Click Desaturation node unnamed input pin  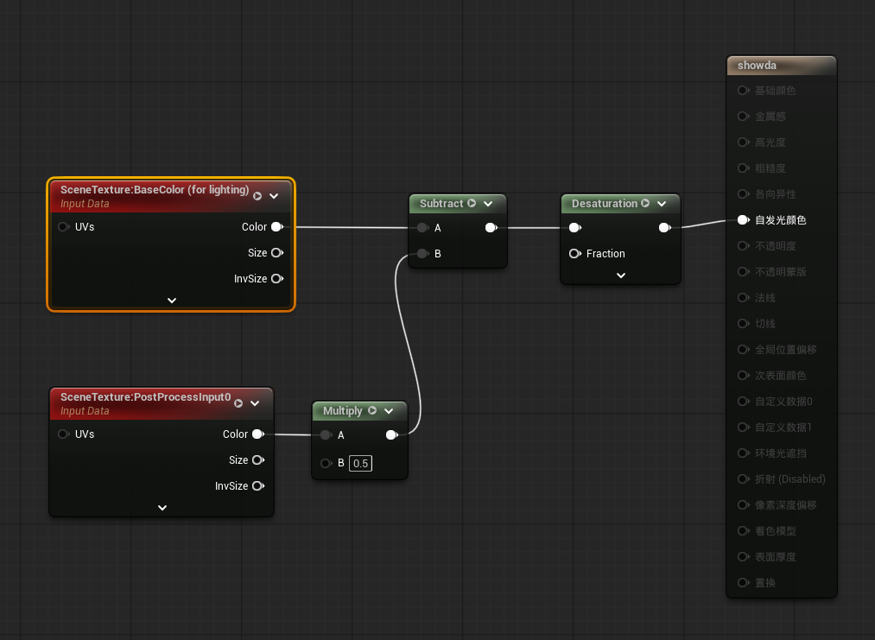575,228
